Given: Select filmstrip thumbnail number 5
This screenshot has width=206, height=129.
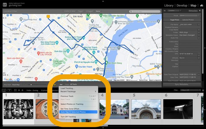Looking at the screenshot, I should point(146,109).
